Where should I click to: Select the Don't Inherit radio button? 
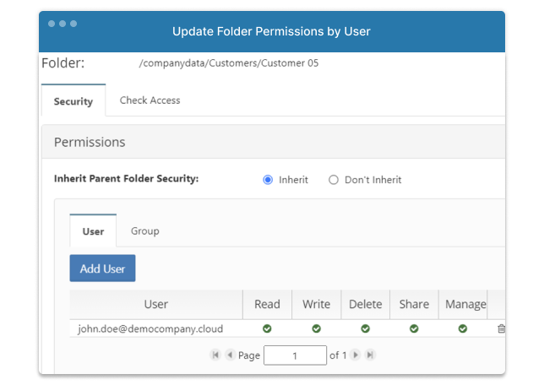(x=334, y=180)
